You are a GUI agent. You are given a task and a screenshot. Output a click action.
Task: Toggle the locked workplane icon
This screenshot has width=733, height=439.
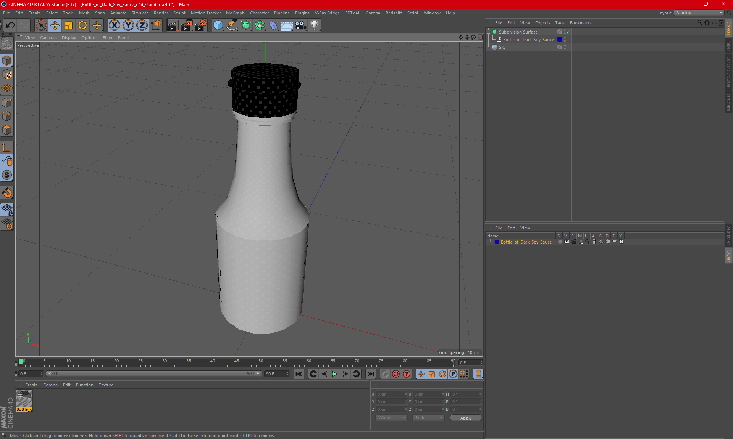tap(7, 210)
